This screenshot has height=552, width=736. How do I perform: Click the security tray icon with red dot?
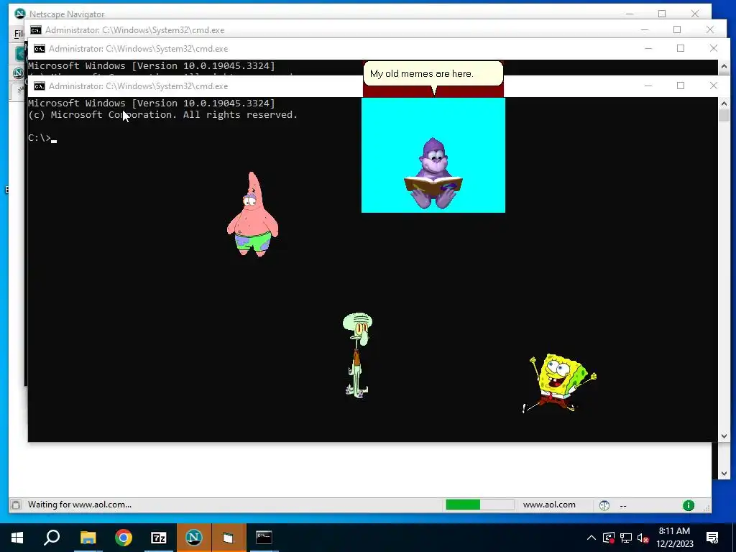pos(608,538)
